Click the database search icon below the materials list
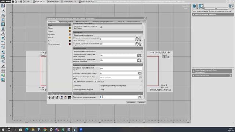Viewport: 235px width, 132px height. [x=70, y=98]
